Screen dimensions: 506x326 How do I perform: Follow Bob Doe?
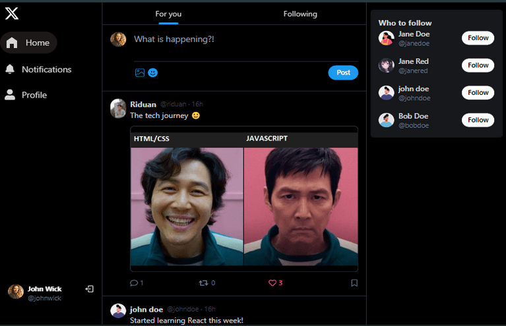[478, 120]
